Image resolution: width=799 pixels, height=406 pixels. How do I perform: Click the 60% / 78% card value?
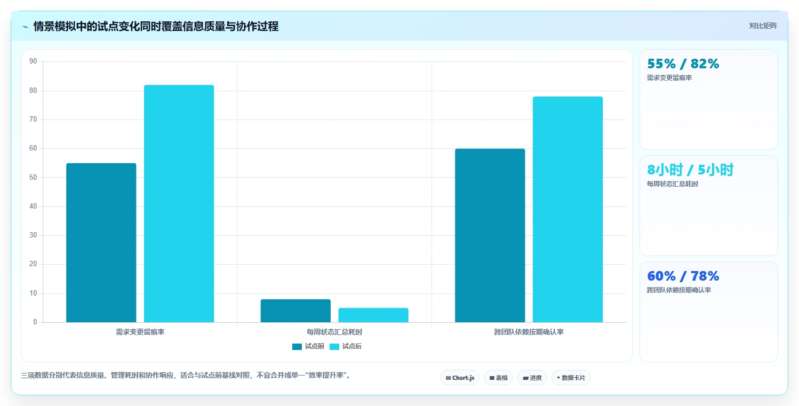tap(683, 276)
